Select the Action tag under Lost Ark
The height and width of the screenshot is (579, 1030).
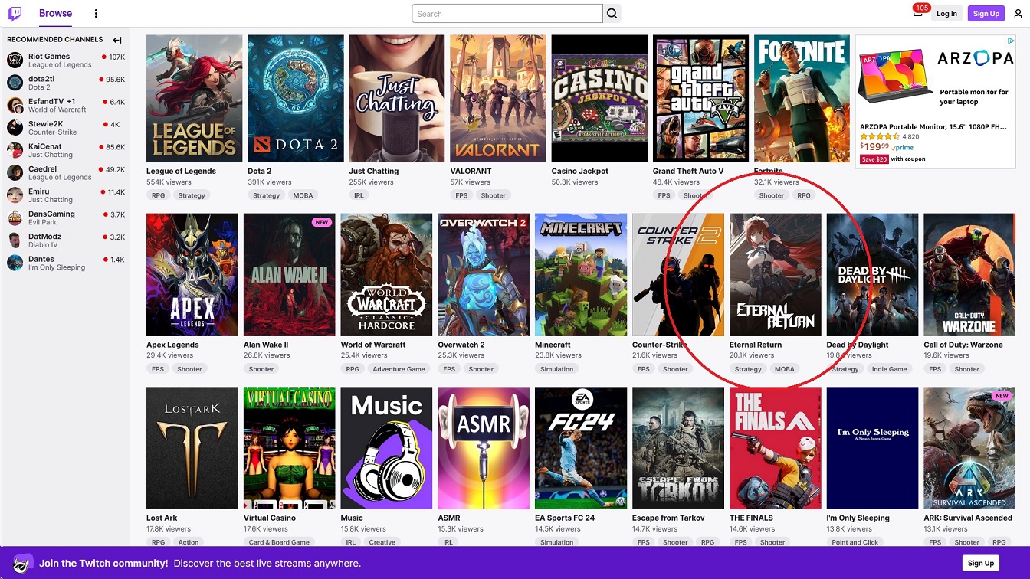click(189, 542)
